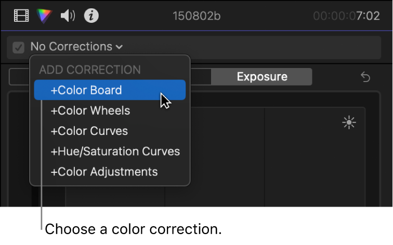Click the leftmost tab beside the menu

[20, 77]
